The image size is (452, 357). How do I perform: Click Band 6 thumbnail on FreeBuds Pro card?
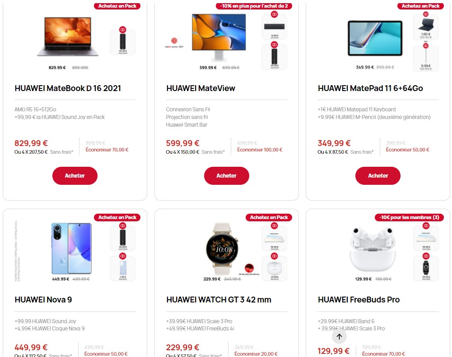coord(425,268)
